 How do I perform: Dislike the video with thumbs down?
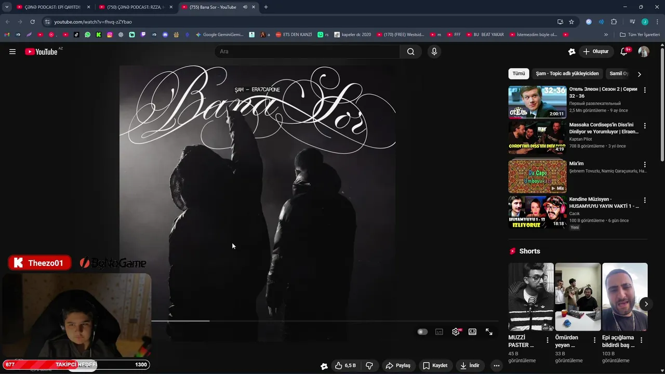pyautogui.click(x=369, y=366)
